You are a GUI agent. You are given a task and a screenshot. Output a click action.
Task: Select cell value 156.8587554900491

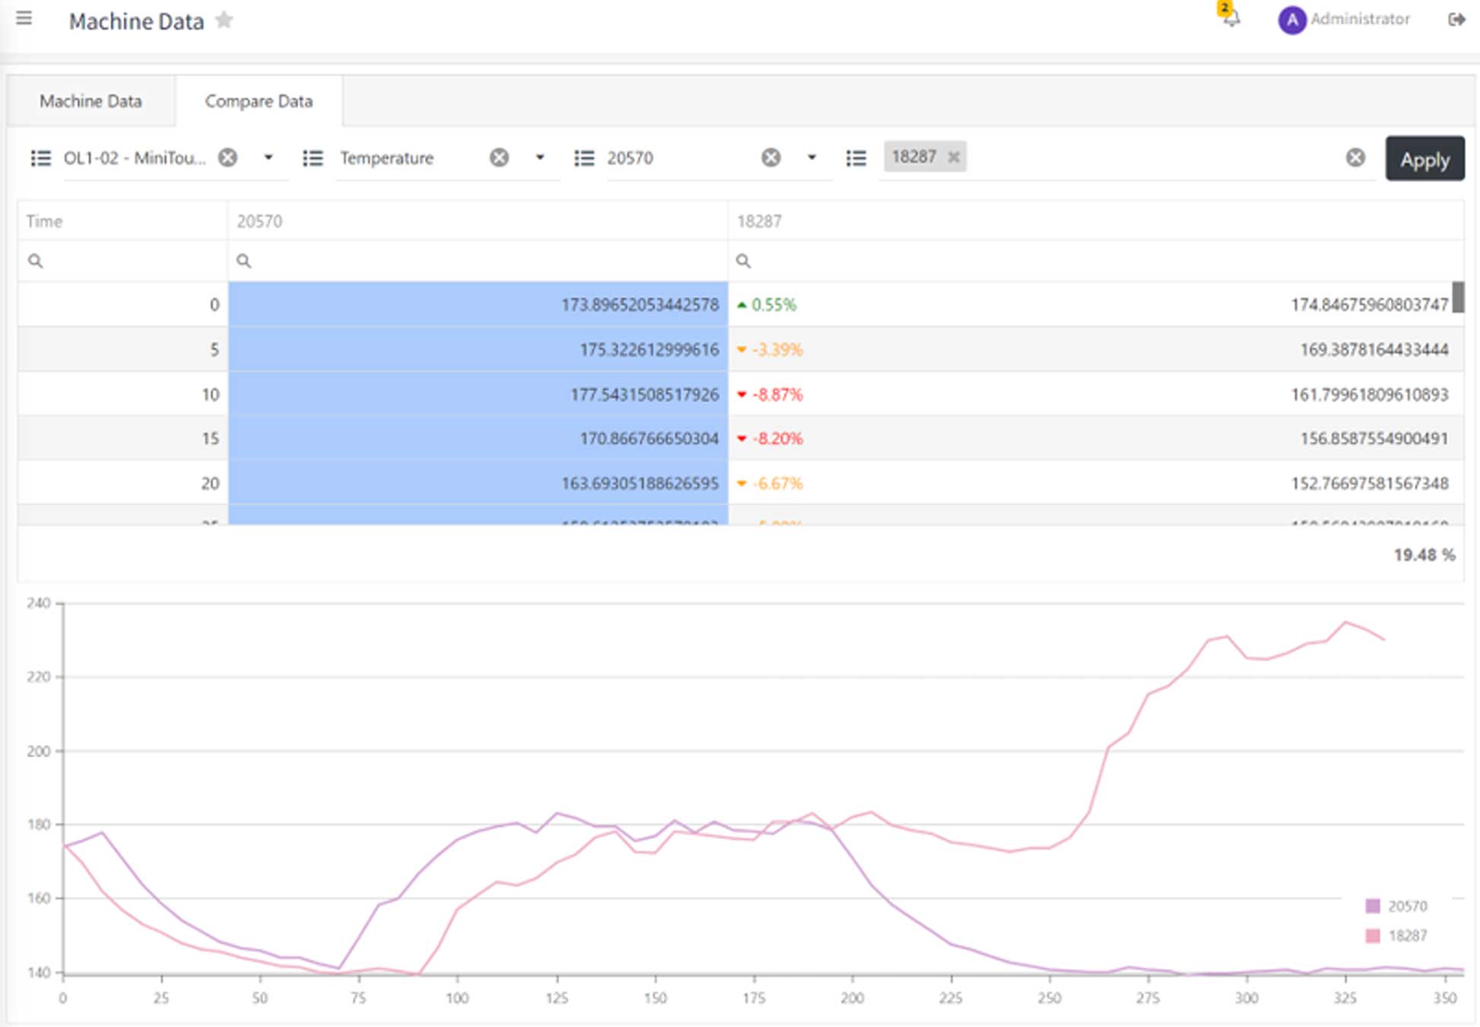click(1374, 439)
